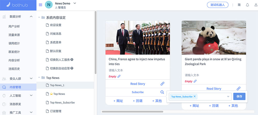Collapse the 系统内容设定 tree folder arrow
Screen dimensions: 258x115
pos(39,17)
